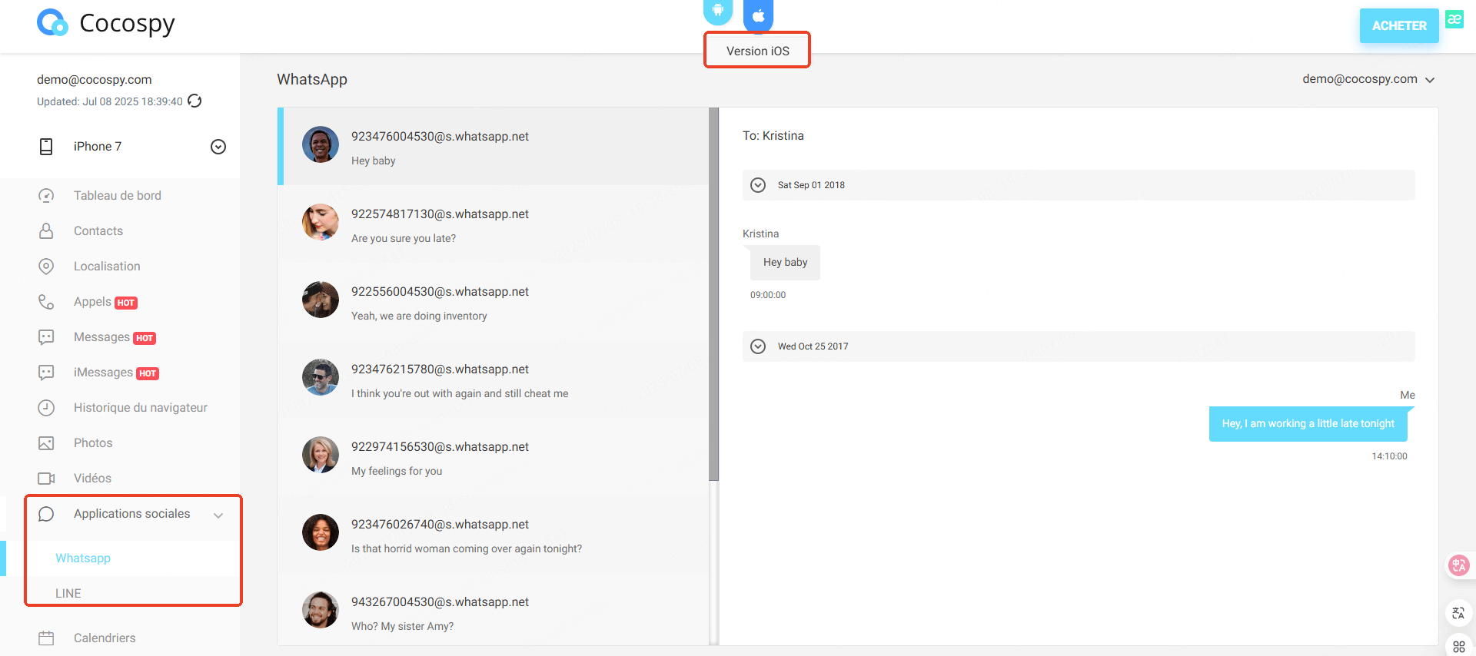The image size is (1476, 656).
Task: Click the Applications sociales bubble icon
Action: 46,513
